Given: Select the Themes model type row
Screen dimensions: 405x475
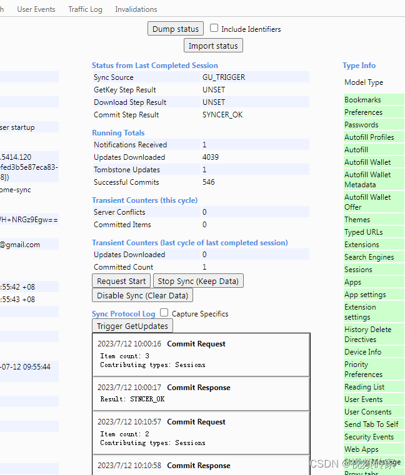Looking at the screenshot, I should 374,219.
